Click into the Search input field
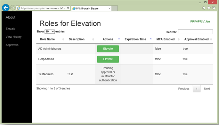219x125 pixels. click(x=195, y=32)
